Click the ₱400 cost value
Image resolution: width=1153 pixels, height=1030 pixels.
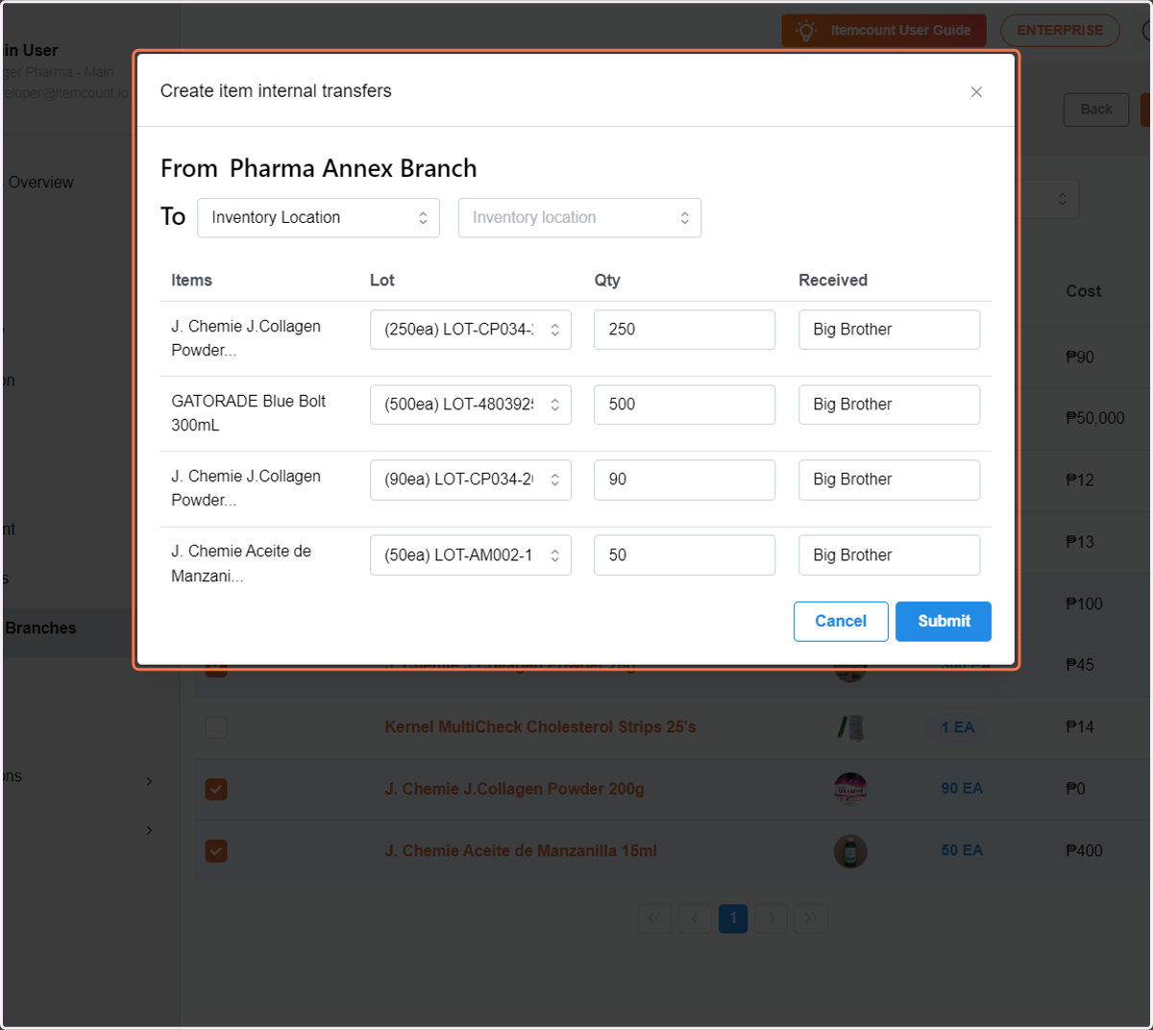[1084, 851]
